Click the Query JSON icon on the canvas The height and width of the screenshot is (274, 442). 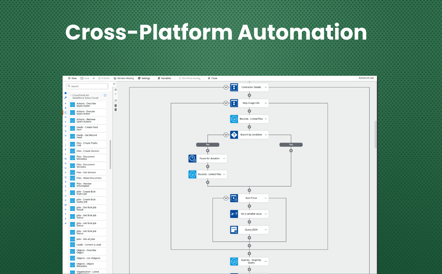point(234,230)
